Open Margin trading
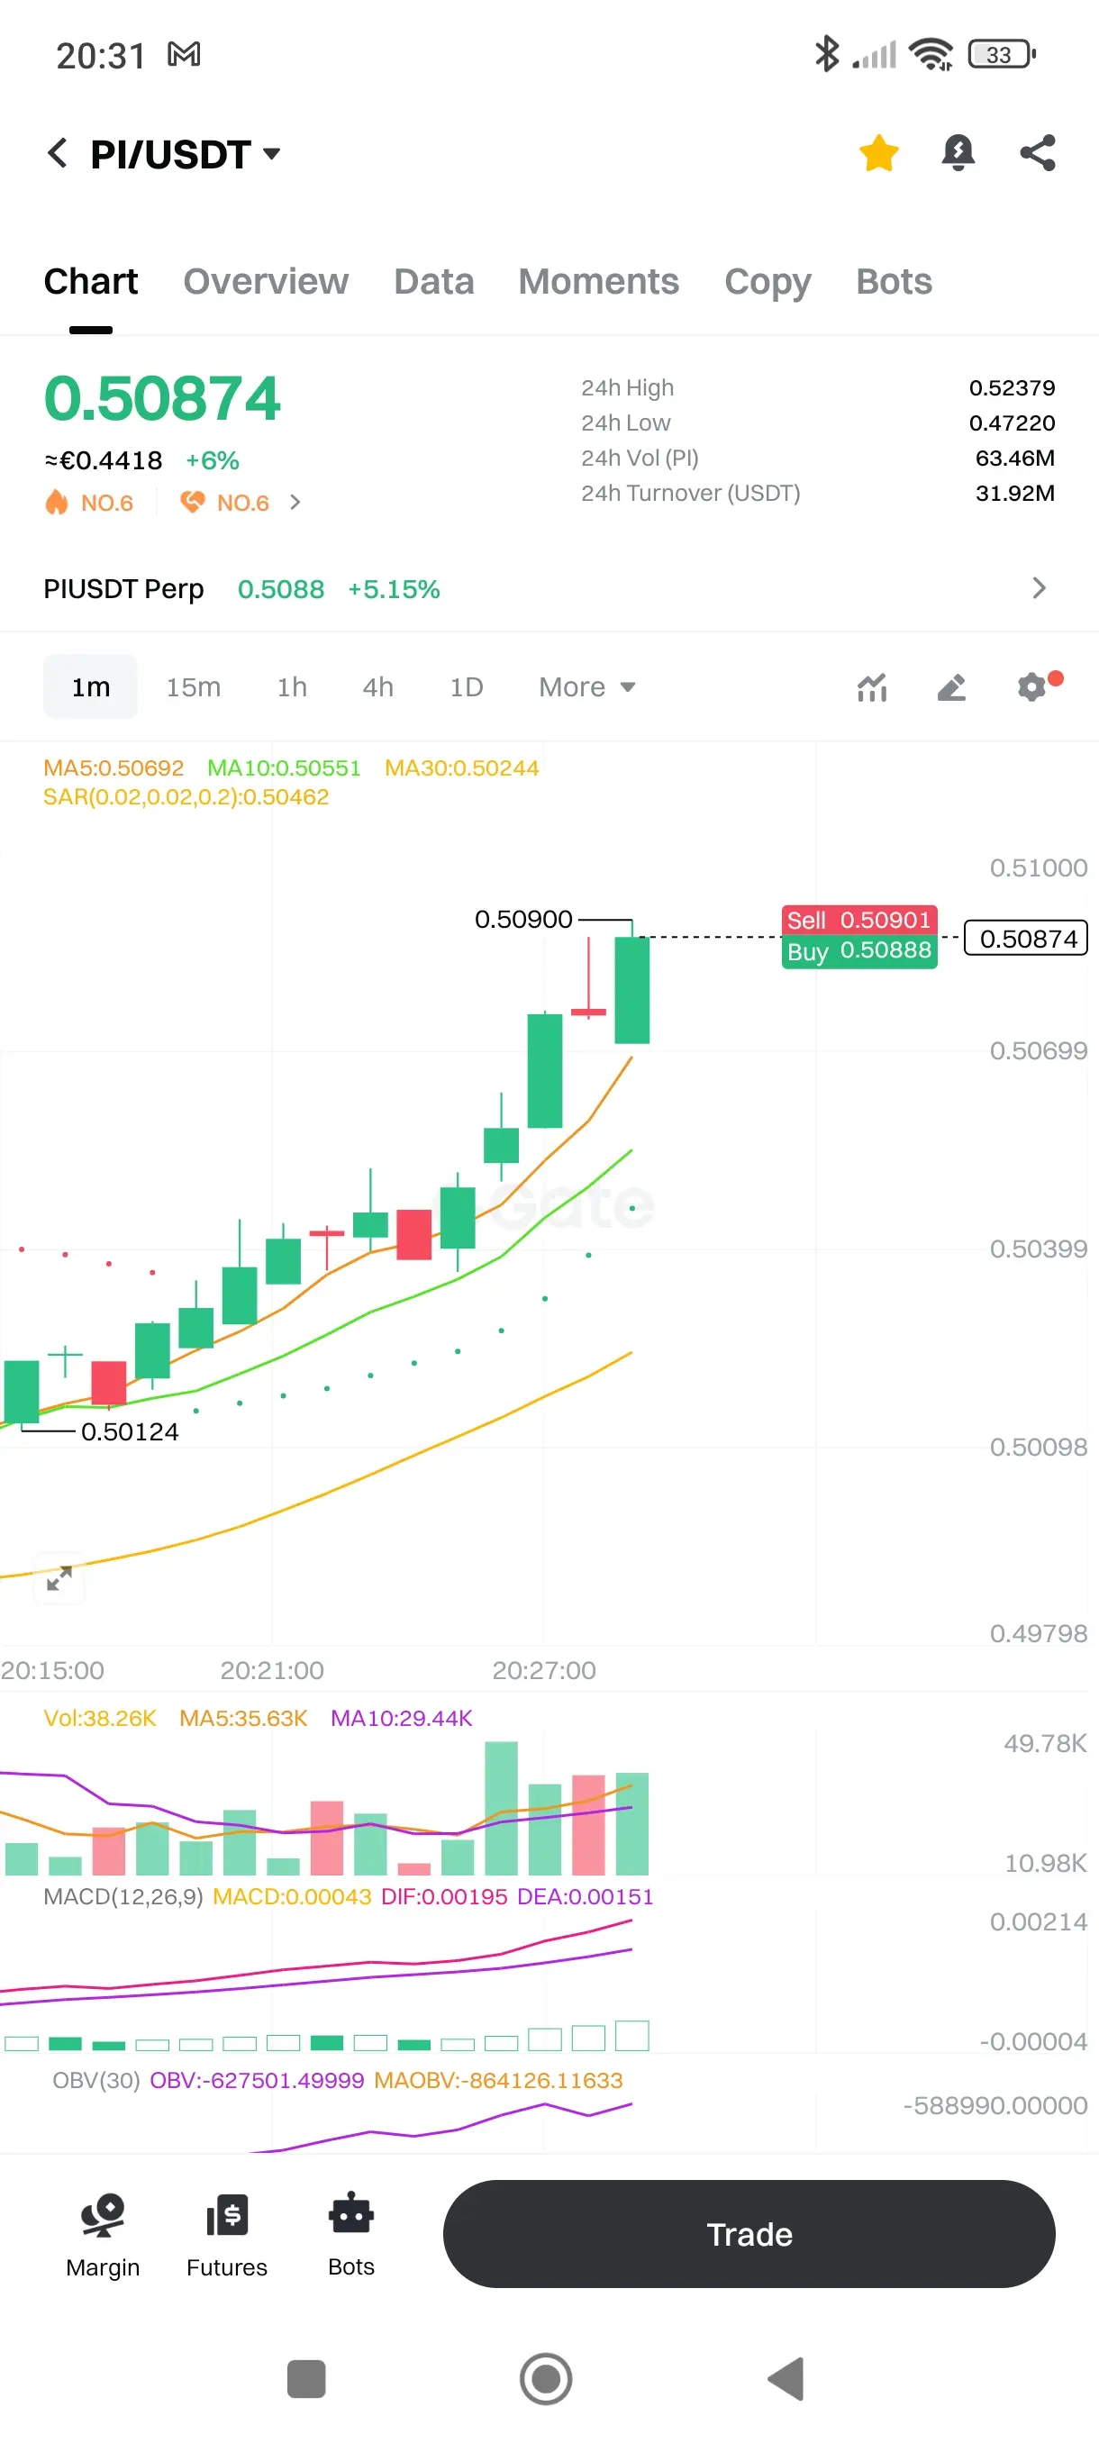The width and height of the screenshot is (1099, 2443). [103, 2235]
